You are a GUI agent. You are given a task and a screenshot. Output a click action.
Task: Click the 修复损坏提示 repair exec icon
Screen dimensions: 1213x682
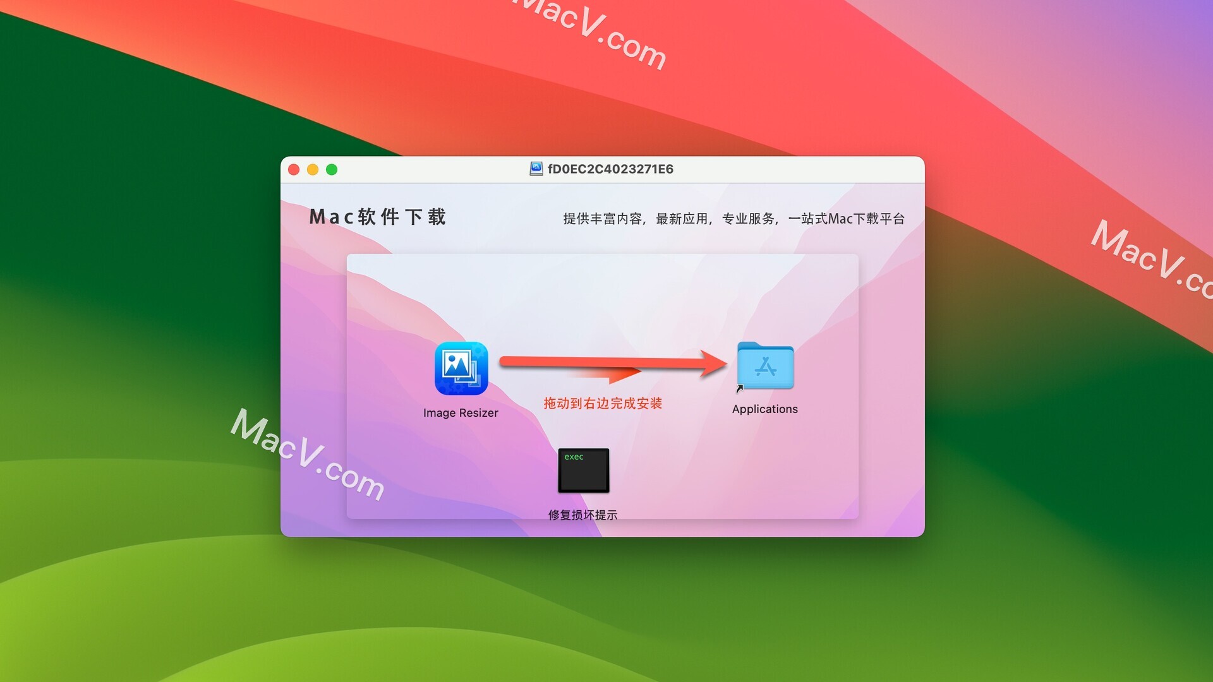(583, 470)
